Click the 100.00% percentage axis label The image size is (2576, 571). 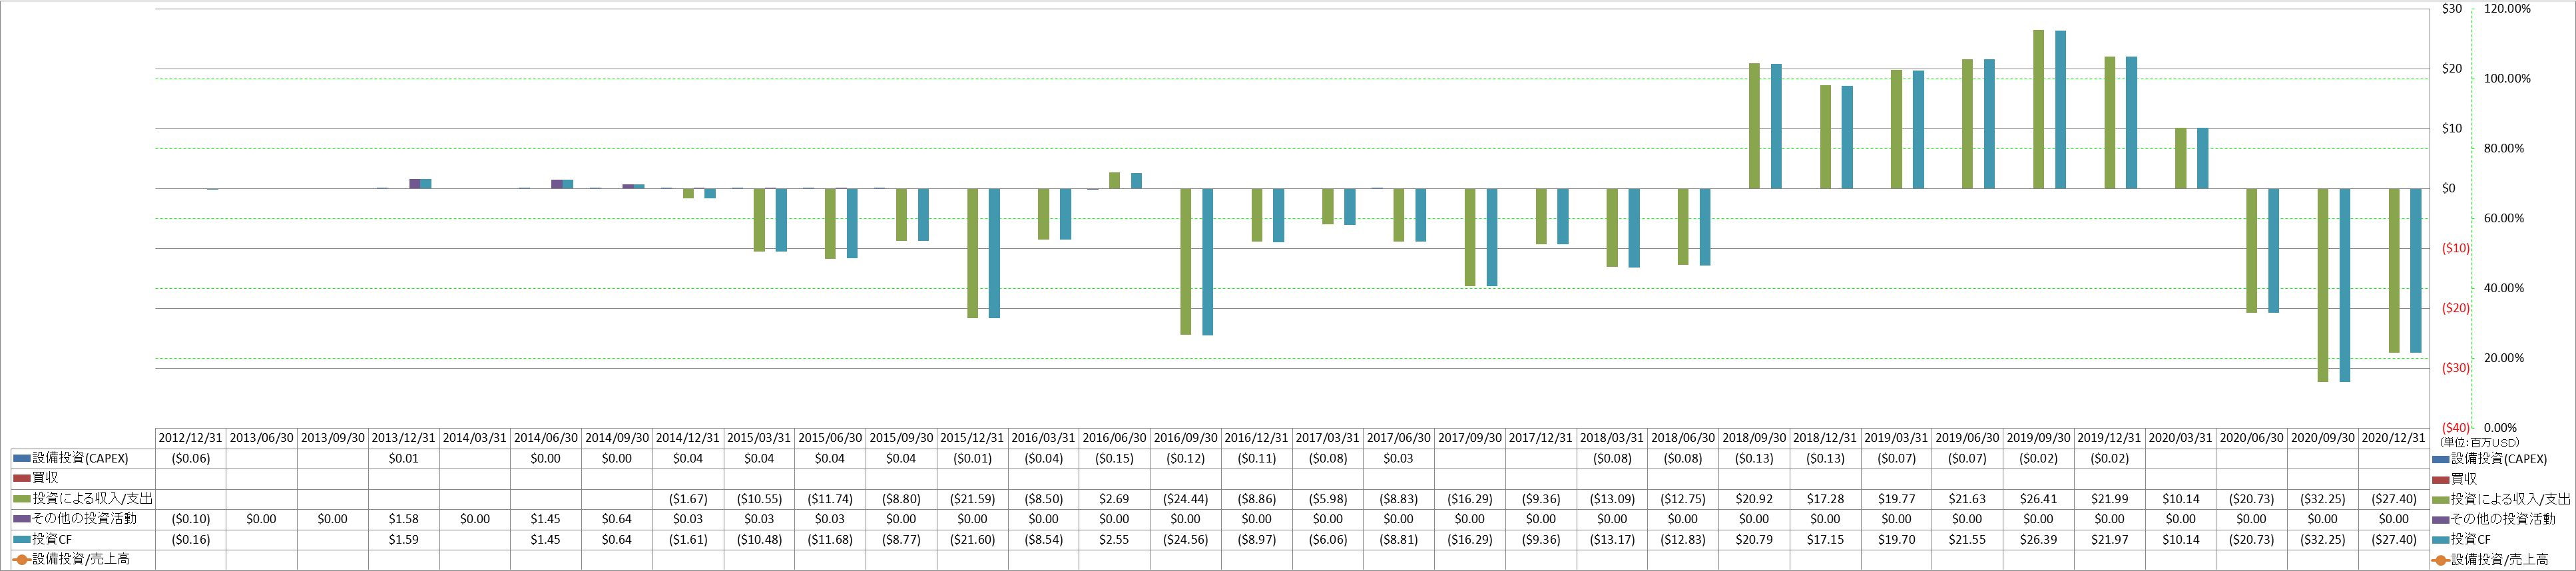[x=2507, y=79]
